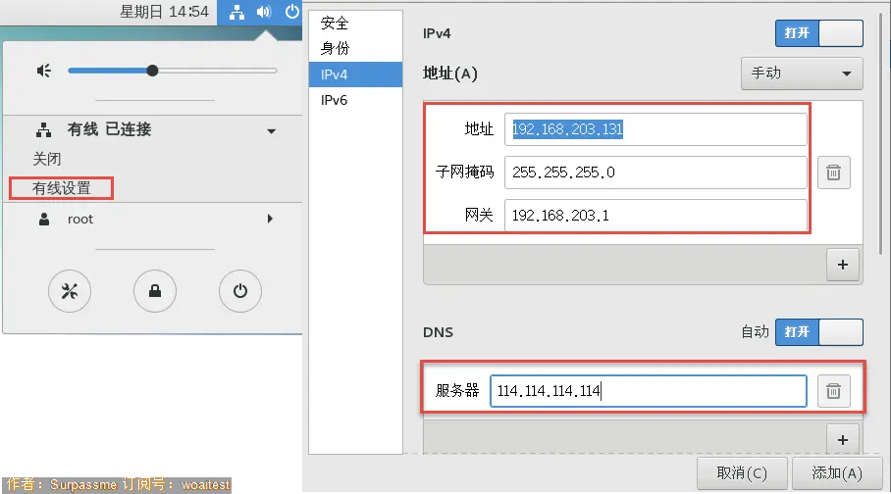This screenshot has width=891, height=494.
Task: Select the 身份 tab in sidebar
Action: 356,48
